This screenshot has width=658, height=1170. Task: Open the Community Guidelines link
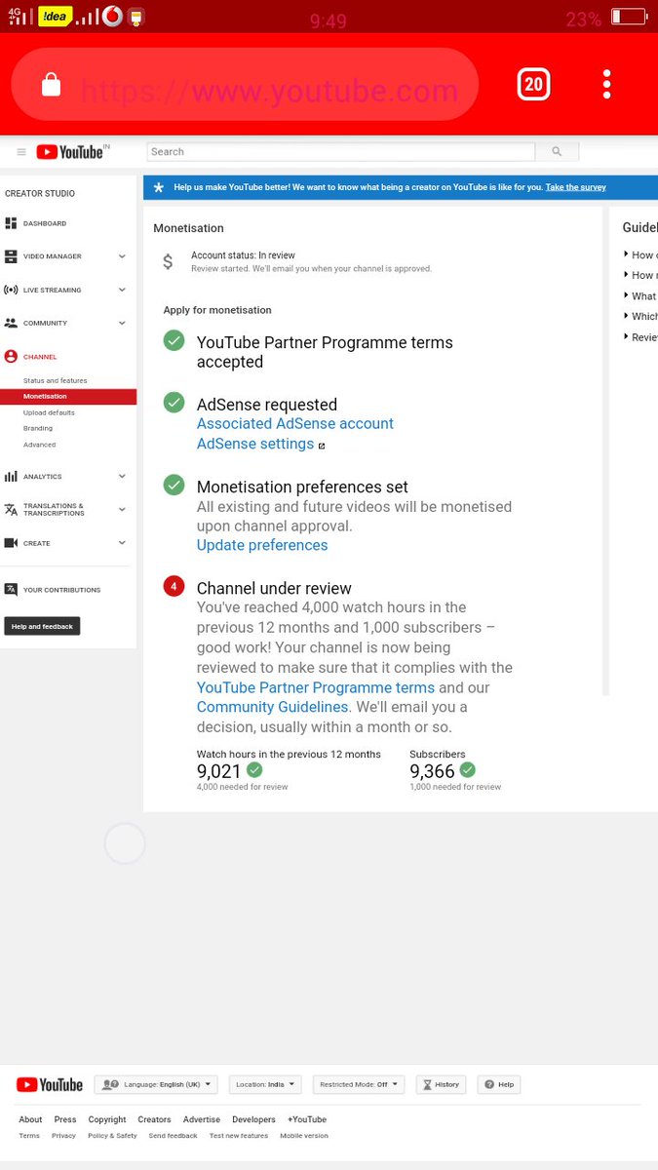(x=273, y=707)
